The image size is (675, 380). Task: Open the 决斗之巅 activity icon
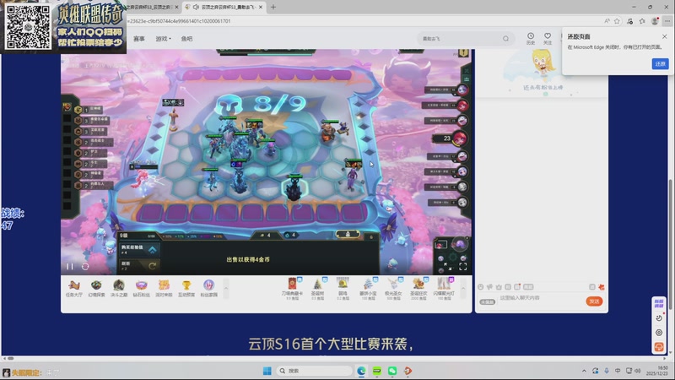pos(119,288)
